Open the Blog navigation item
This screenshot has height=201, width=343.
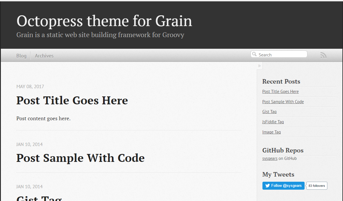point(21,56)
